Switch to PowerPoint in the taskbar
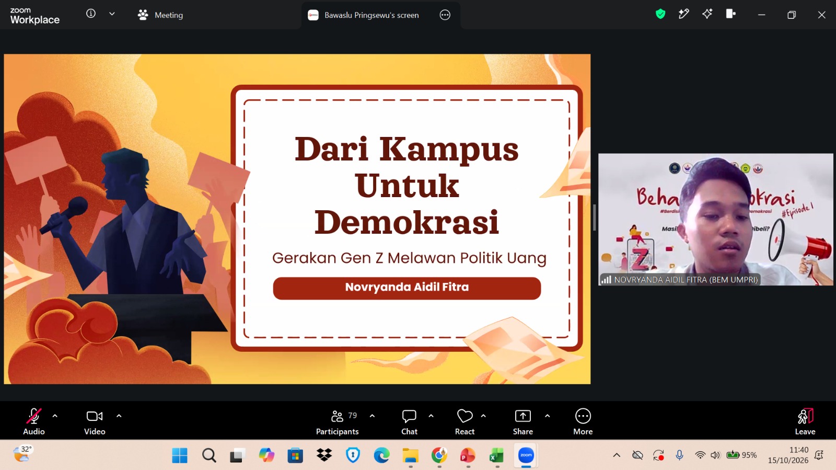Image resolution: width=836 pixels, height=470 pixels. (468, 455)
